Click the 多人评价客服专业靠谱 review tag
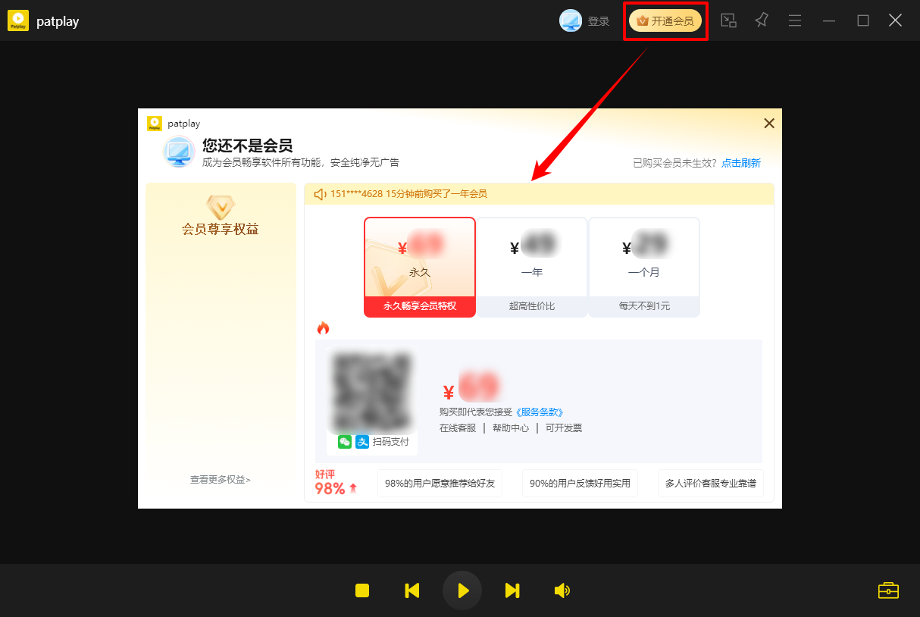Screen dimensions: 920x617 click(711, 483)
